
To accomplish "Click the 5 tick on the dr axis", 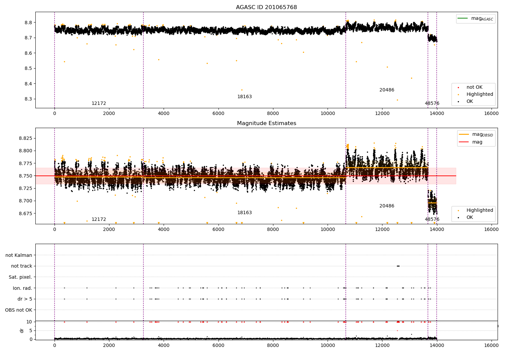I will pyautogui.click(x=31, y=330).
